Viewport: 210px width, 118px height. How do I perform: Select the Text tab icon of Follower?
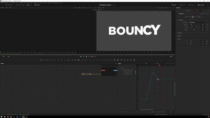point(189,17)
